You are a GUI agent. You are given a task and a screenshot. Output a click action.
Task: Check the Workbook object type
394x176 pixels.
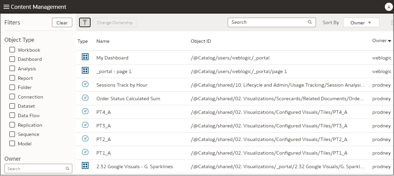(12, 50)
